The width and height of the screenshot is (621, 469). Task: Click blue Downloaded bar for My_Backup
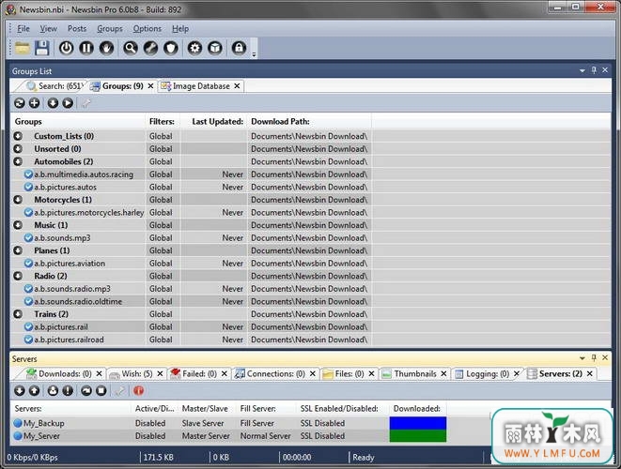(418, 423)
